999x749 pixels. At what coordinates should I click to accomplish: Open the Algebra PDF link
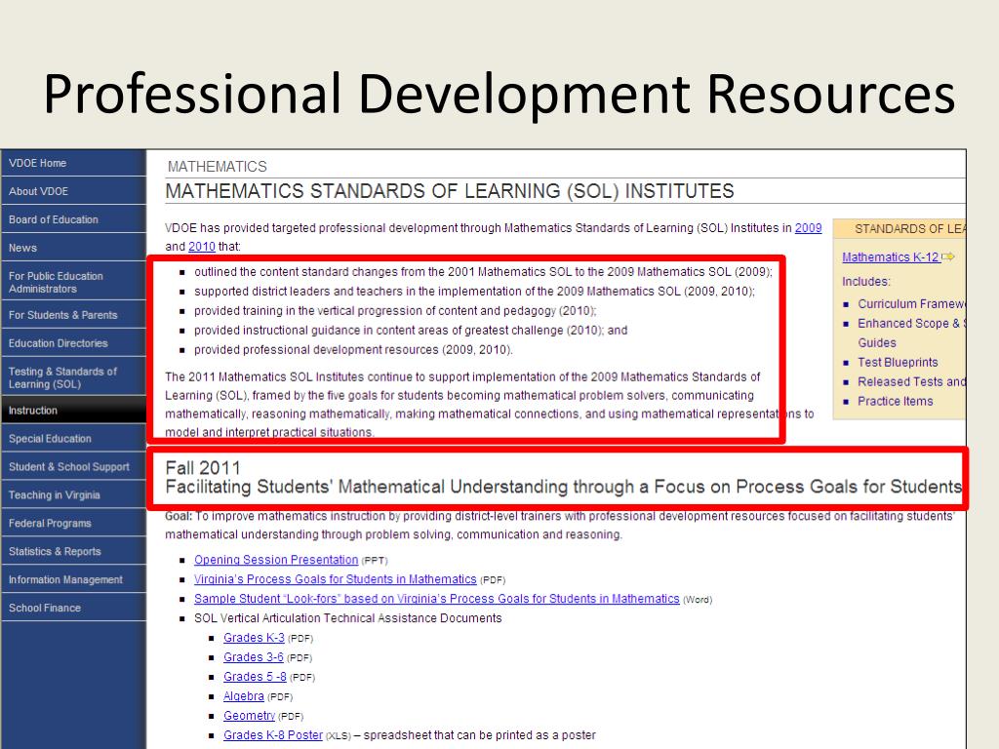point(243,696)
